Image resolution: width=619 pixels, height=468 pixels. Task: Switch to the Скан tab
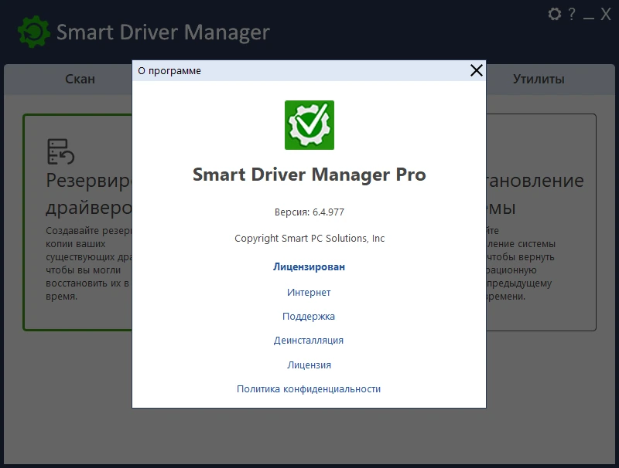coord(80,79)
